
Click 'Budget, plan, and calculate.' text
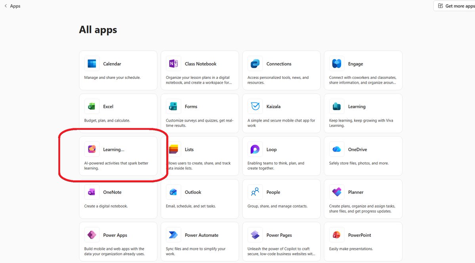coord(107,120)
